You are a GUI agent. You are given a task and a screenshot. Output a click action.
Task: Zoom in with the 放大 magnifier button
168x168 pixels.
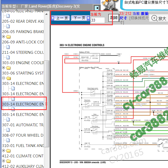(x=159, y=18)
